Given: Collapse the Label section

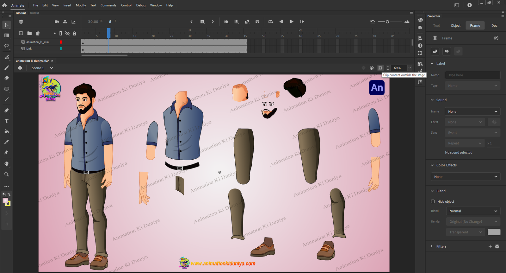Looking at the screenshot, I should pyautogui.click(x=432, y=64).
